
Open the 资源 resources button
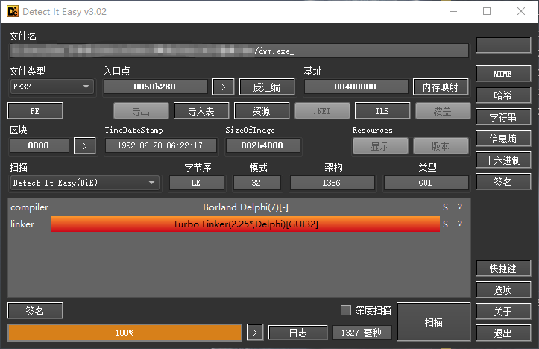[x=261, y=110]
